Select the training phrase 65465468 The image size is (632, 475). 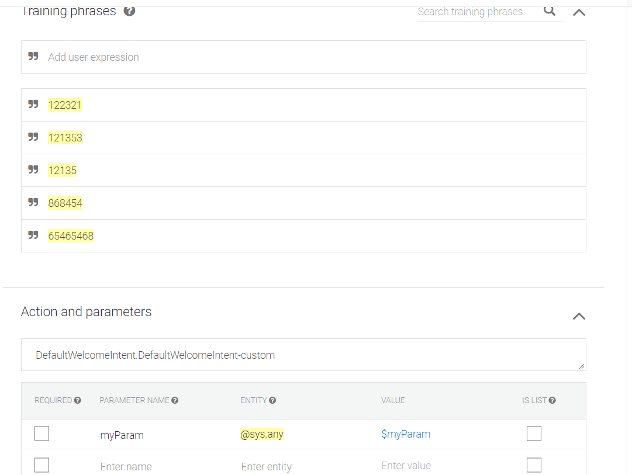click(x=71, y=235)
